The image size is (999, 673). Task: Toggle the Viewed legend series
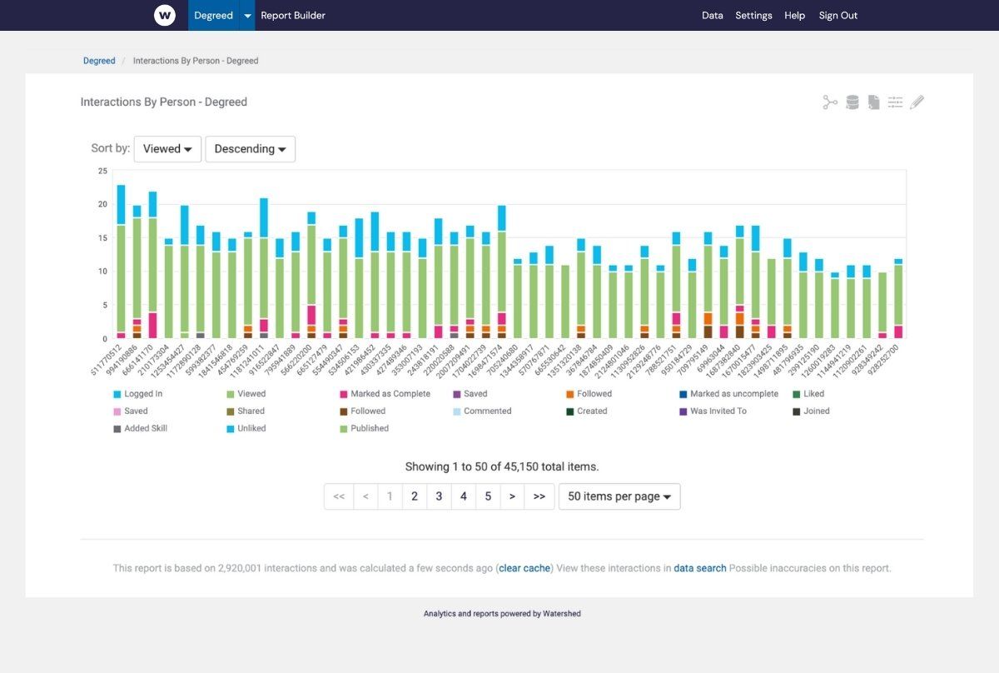[251, 393]
